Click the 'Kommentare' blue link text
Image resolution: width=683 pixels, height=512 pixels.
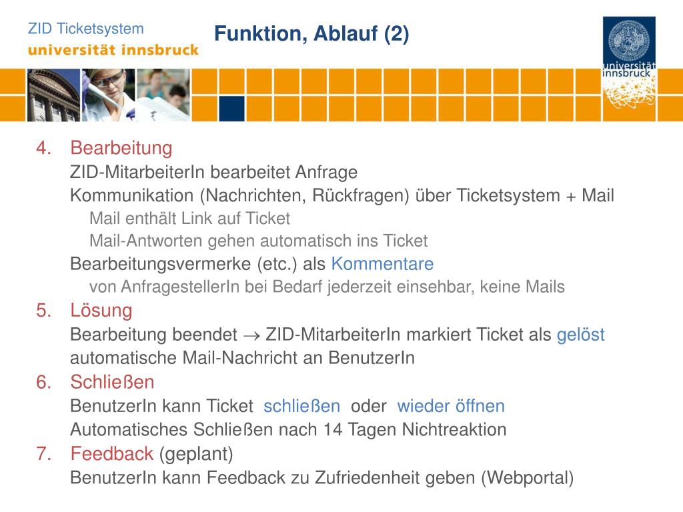coord(382,264)
